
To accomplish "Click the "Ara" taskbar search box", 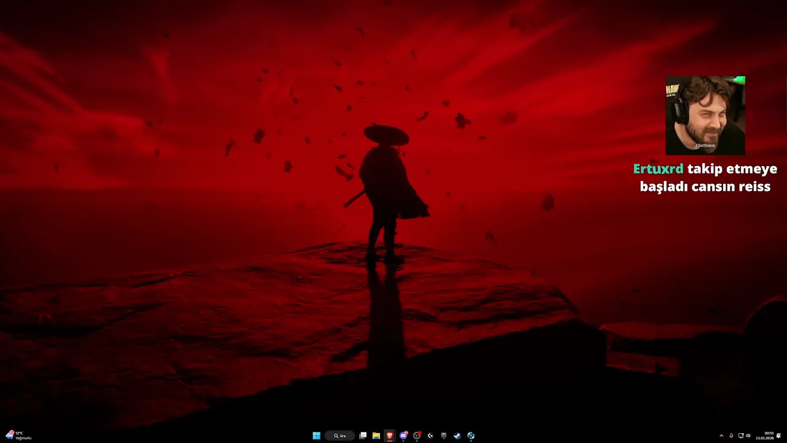I will click(340, 436).
